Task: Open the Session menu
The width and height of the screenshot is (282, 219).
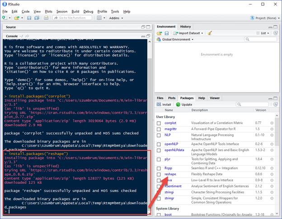Action: tap(61, 11)
